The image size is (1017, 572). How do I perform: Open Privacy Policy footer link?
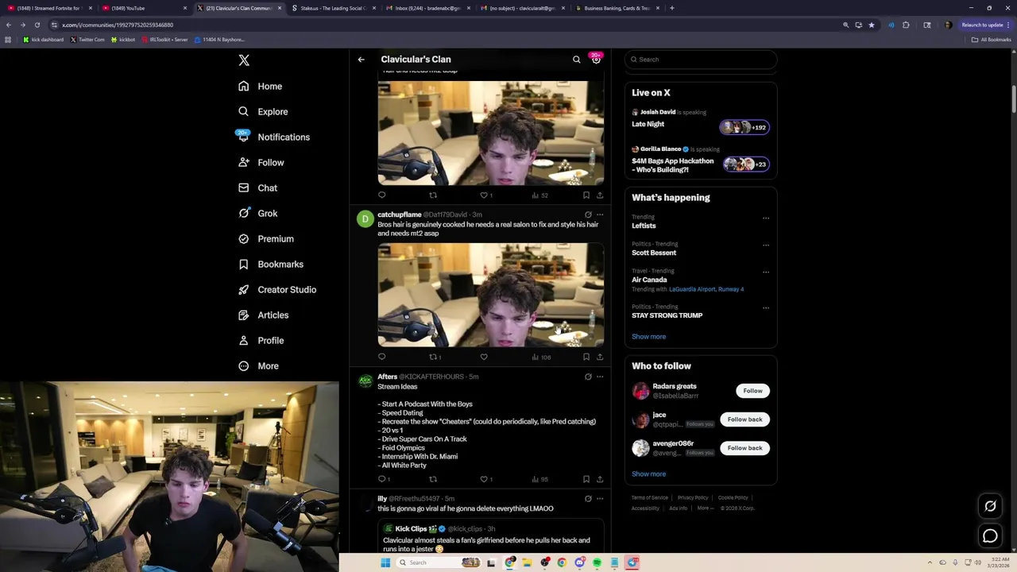(x=692, y=498)
